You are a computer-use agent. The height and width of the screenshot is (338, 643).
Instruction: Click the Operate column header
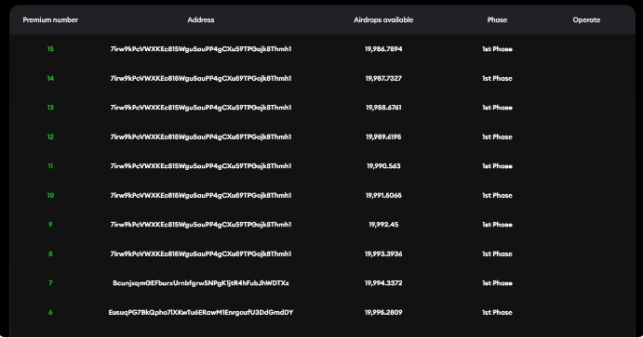(x=586, y=19)
